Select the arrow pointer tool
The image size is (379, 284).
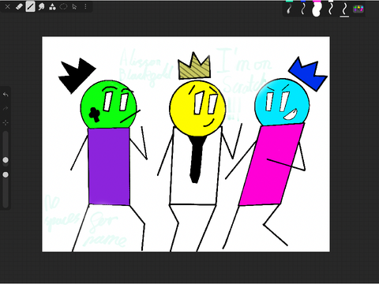click(x=74, y=6)
